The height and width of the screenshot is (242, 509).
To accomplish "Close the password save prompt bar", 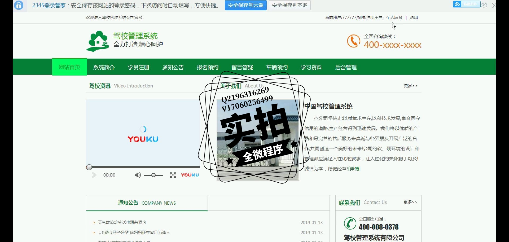I will [x=494, y=5].
